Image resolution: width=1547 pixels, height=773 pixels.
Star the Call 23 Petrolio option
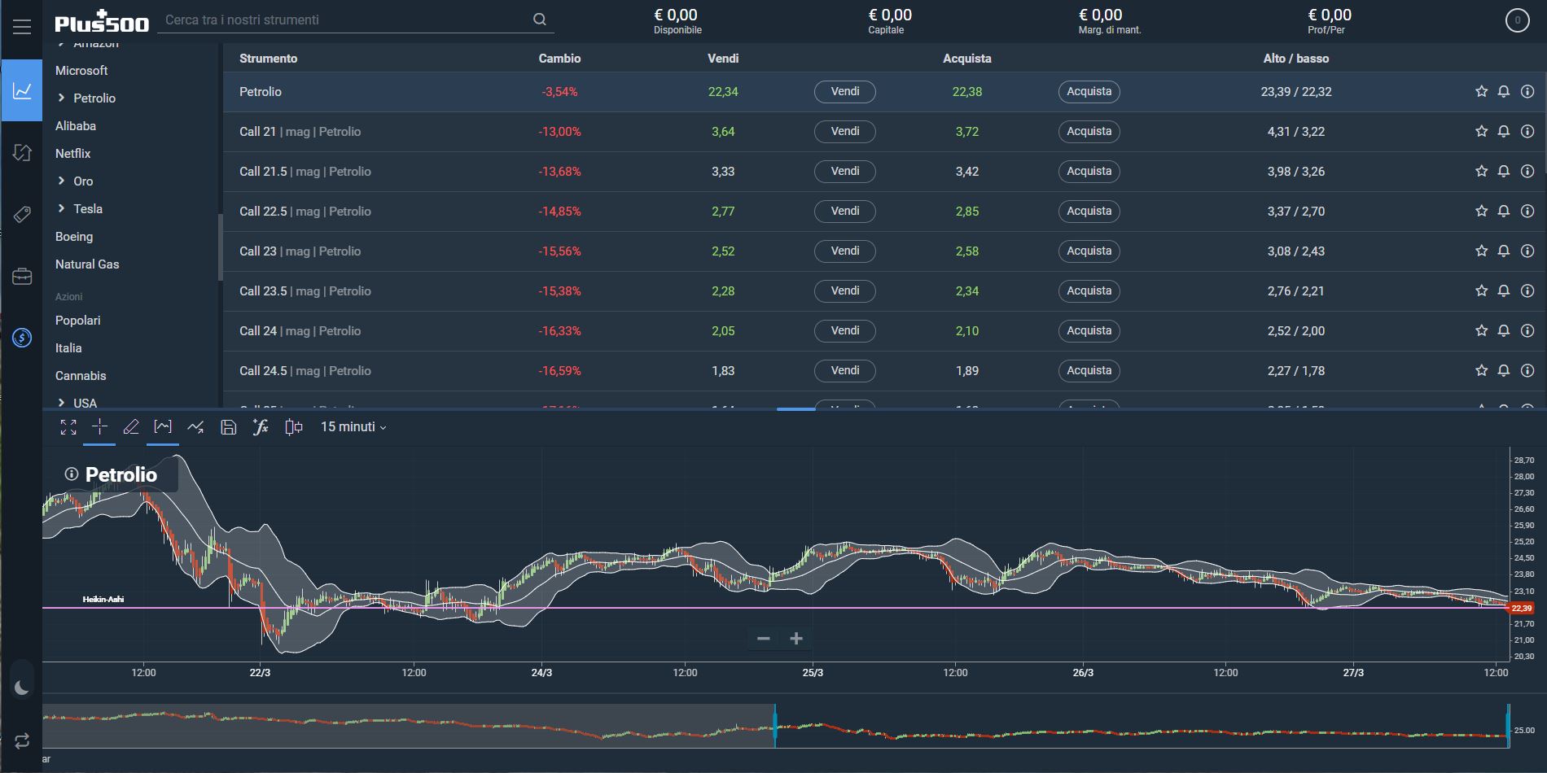[1481, 251]
